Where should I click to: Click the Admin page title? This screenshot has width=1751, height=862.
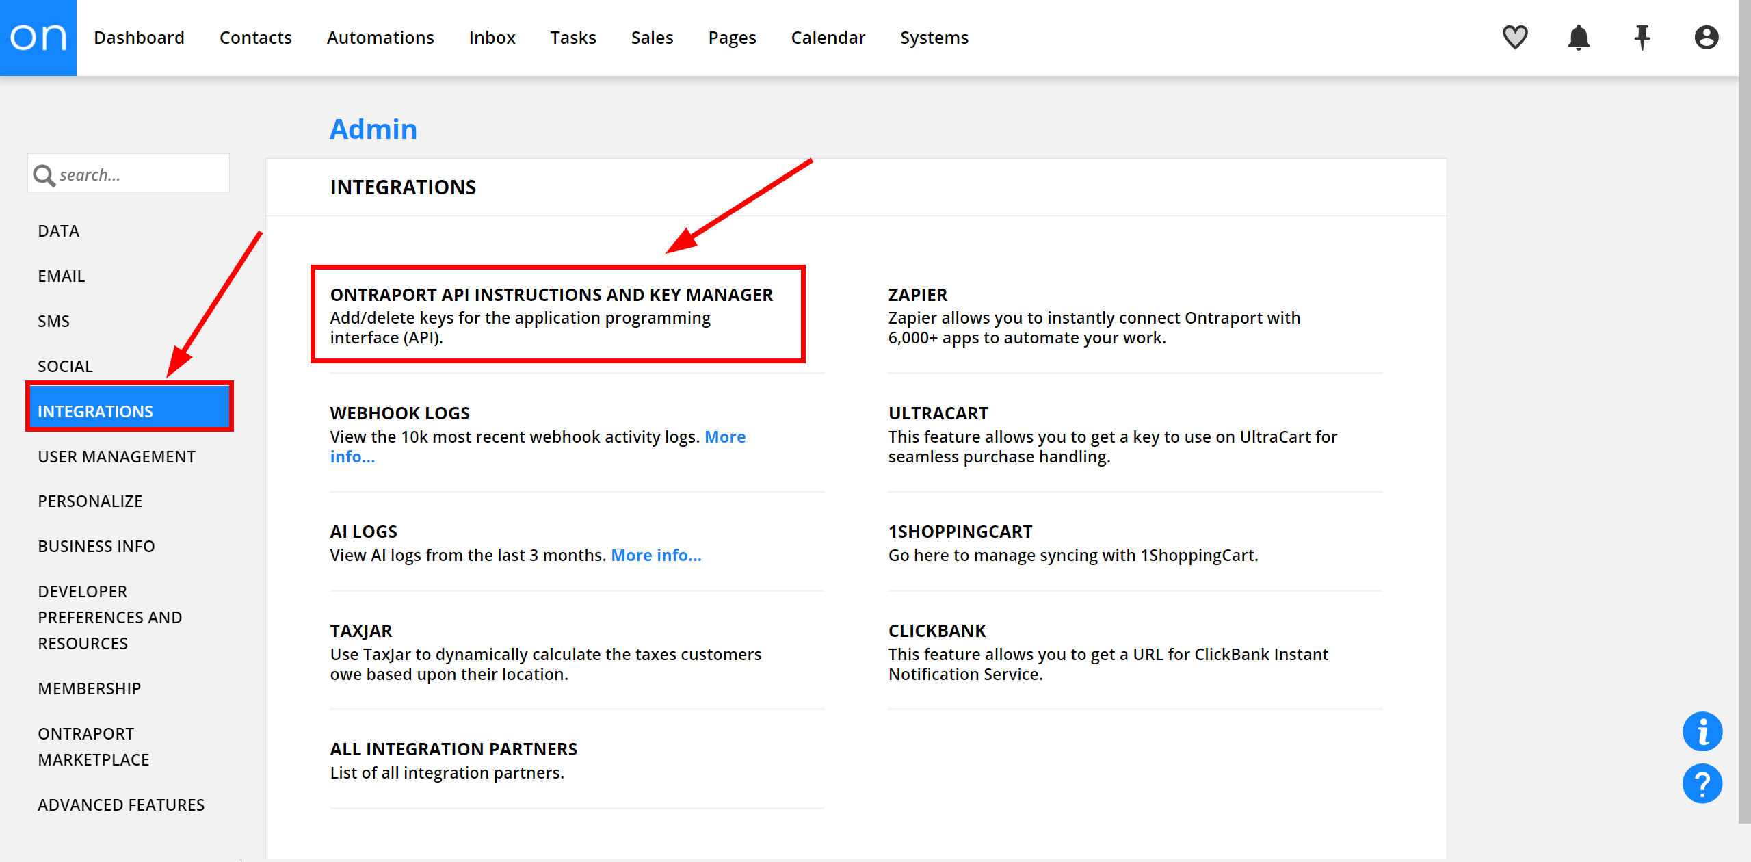tap(373, 129)
